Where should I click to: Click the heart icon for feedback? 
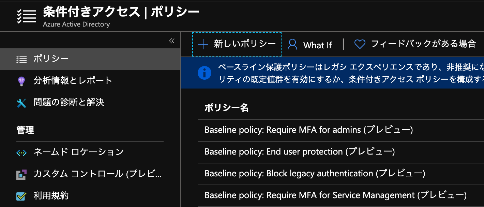click(x=360, y=44)
